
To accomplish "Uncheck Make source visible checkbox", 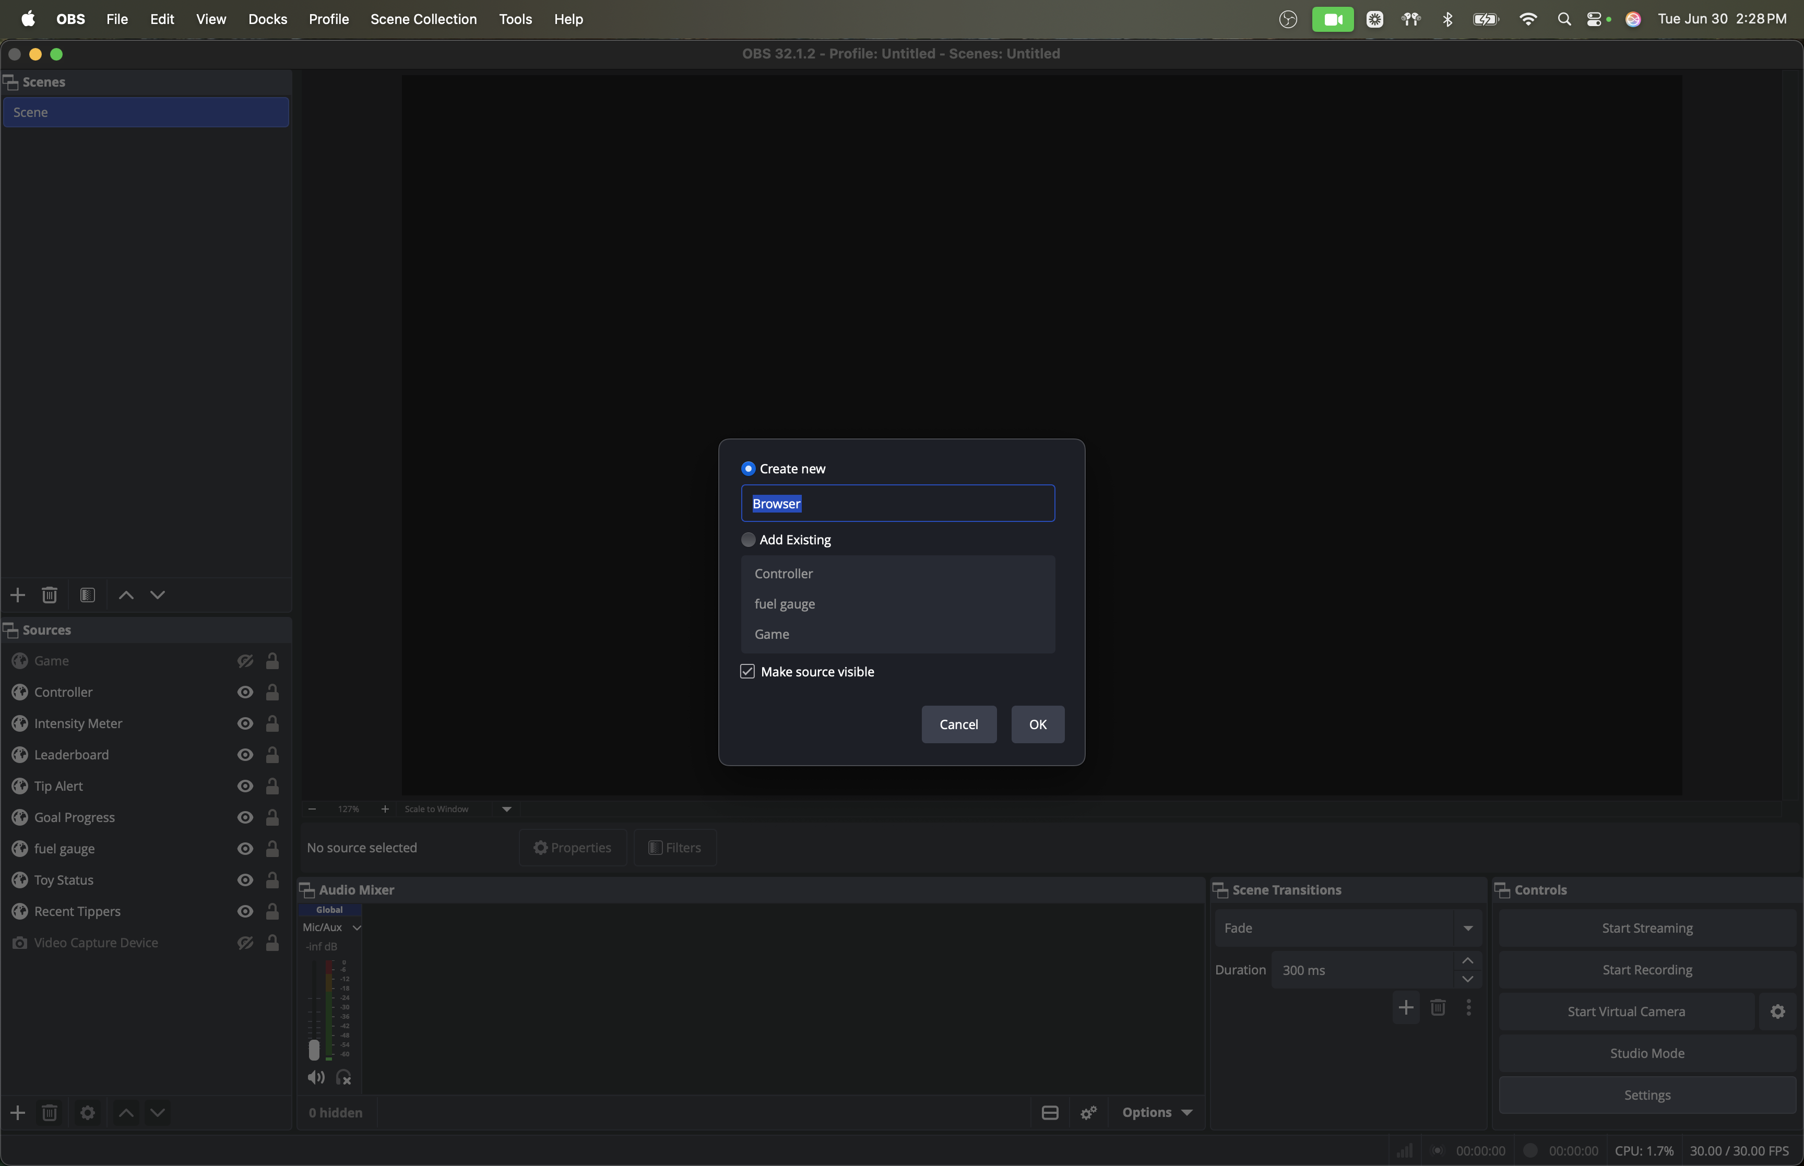I will [x=747, y=672].
